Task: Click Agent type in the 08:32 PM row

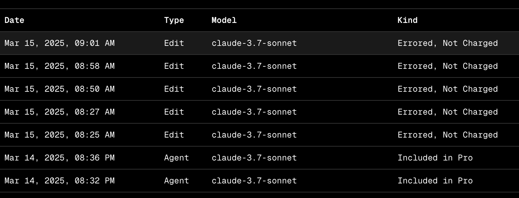Action: coord(177,181)
